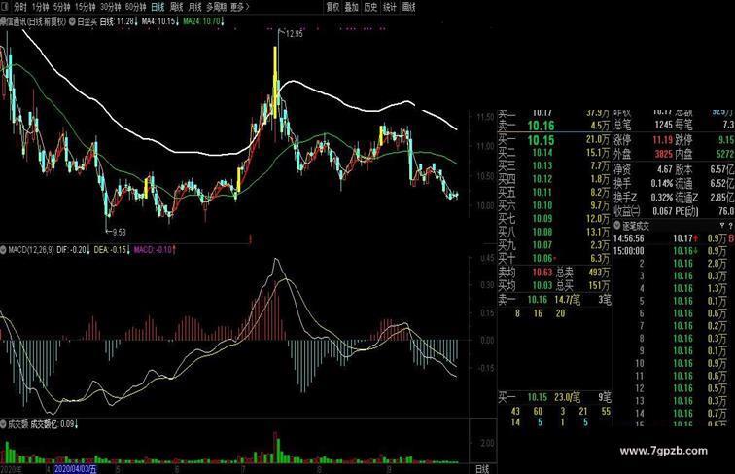The height and width of the screenshot is (474, 735).
Task: Click the 买七 10.09 bid row
Action: [x=554, y=218]
